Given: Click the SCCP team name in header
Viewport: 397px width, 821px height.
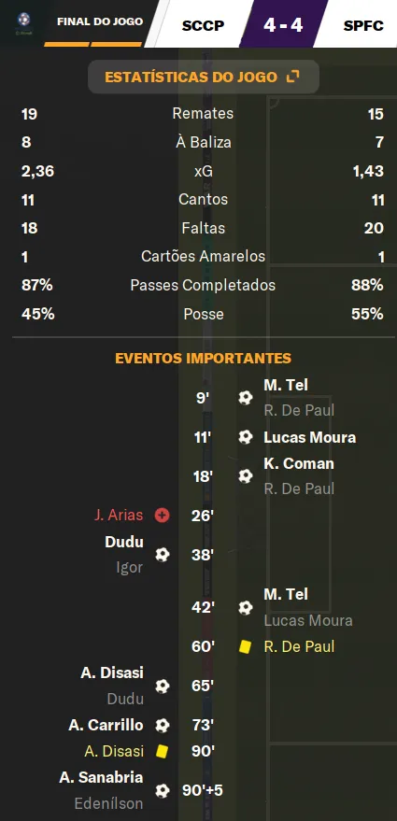Looking at the screenshot, I should pyautogui.click(x=204, y=25).
